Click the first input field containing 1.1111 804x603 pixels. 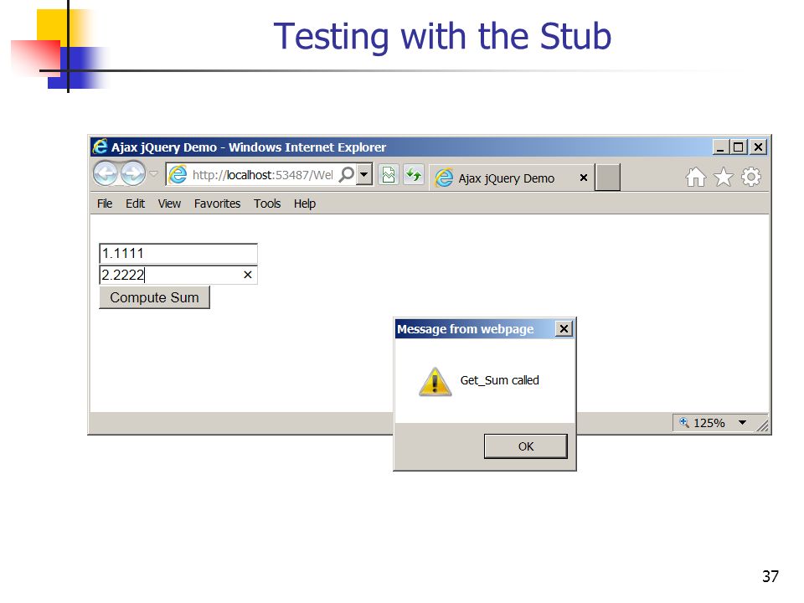click(178, 253)
